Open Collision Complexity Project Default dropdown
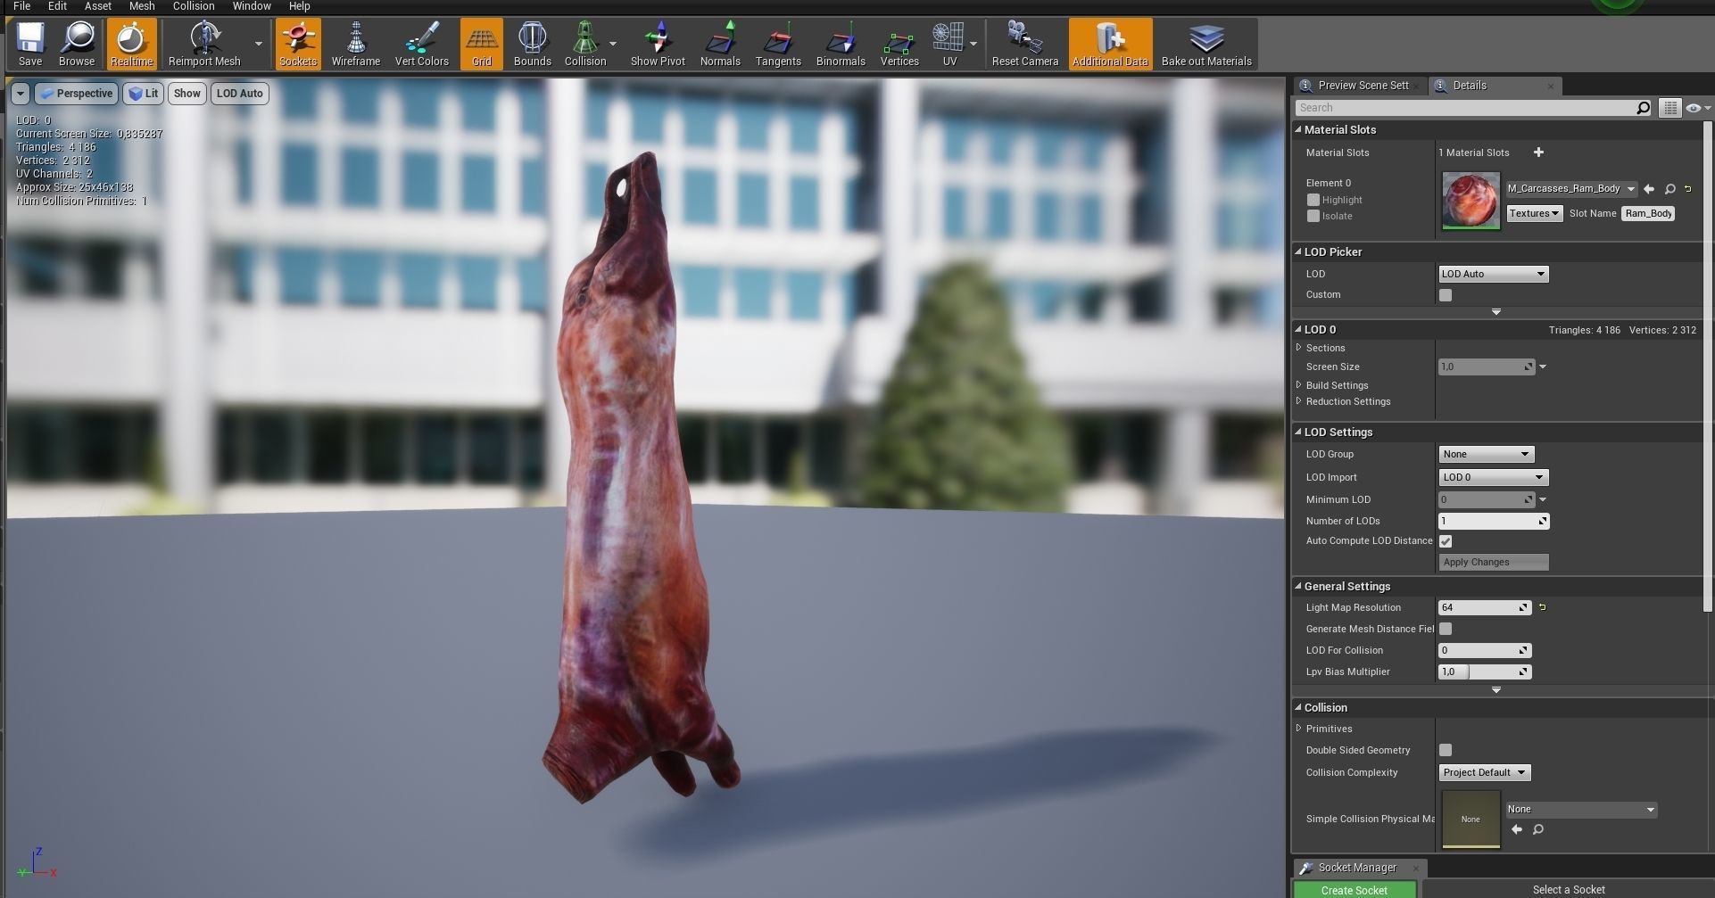Image resolution: width=1715 pixels, height=898 pixels. click(1484, 772)
